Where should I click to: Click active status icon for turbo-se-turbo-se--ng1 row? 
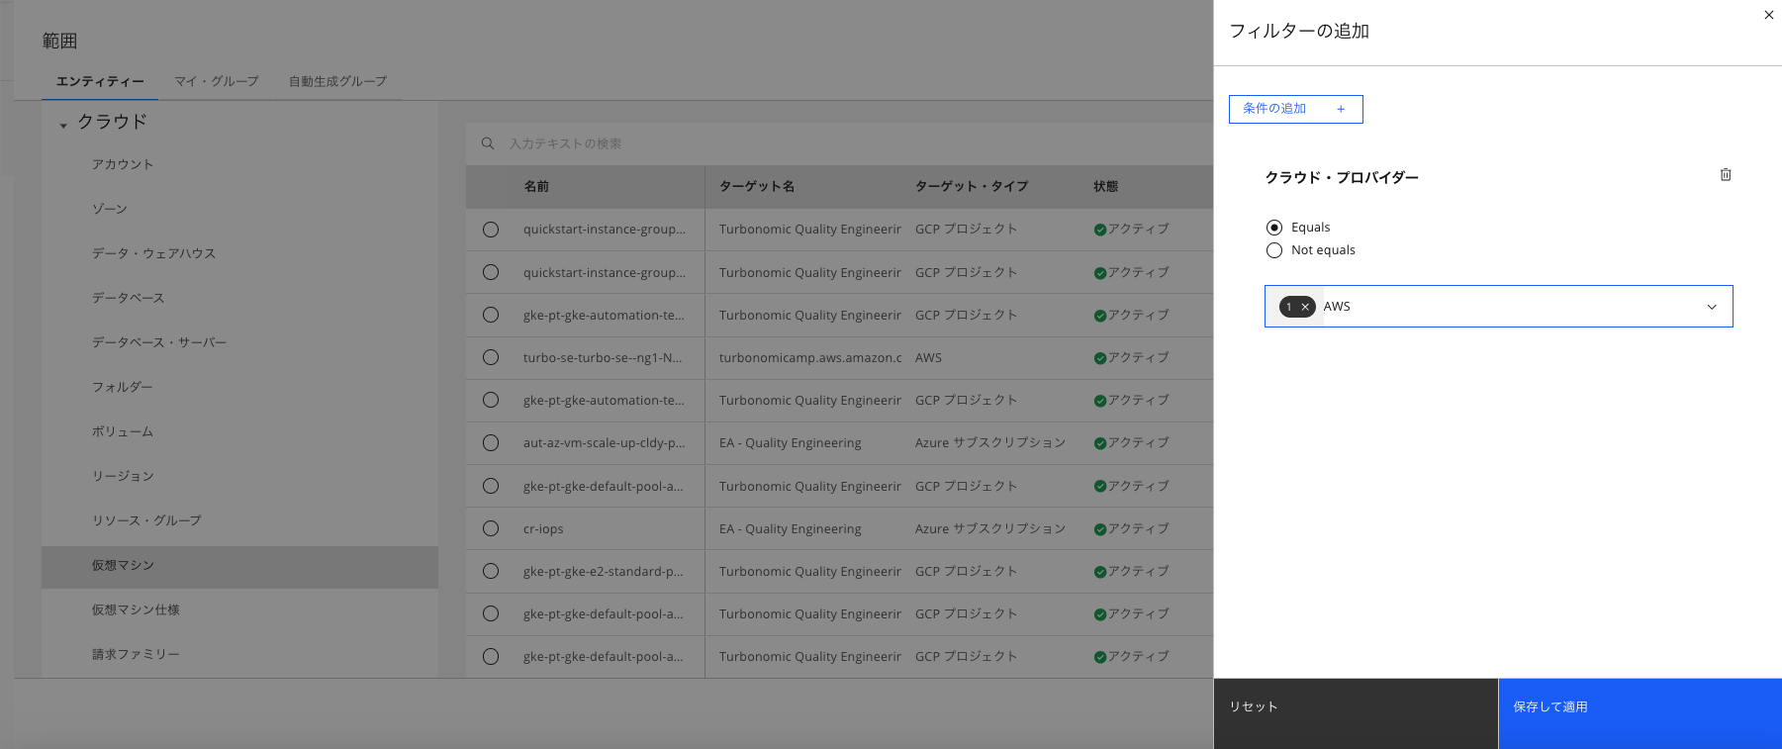pyautogui.click(x=1099, y=358)
